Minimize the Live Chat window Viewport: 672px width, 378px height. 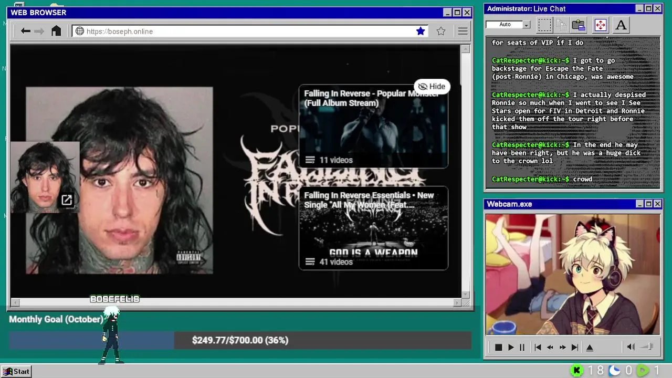tap(639, 8)
